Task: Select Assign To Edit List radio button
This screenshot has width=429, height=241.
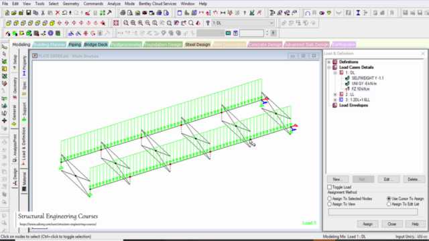Action: click(389, 204)
